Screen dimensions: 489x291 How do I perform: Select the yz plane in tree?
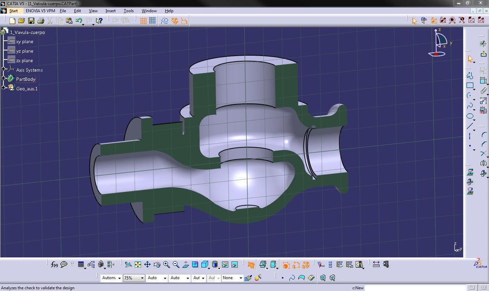25,51
